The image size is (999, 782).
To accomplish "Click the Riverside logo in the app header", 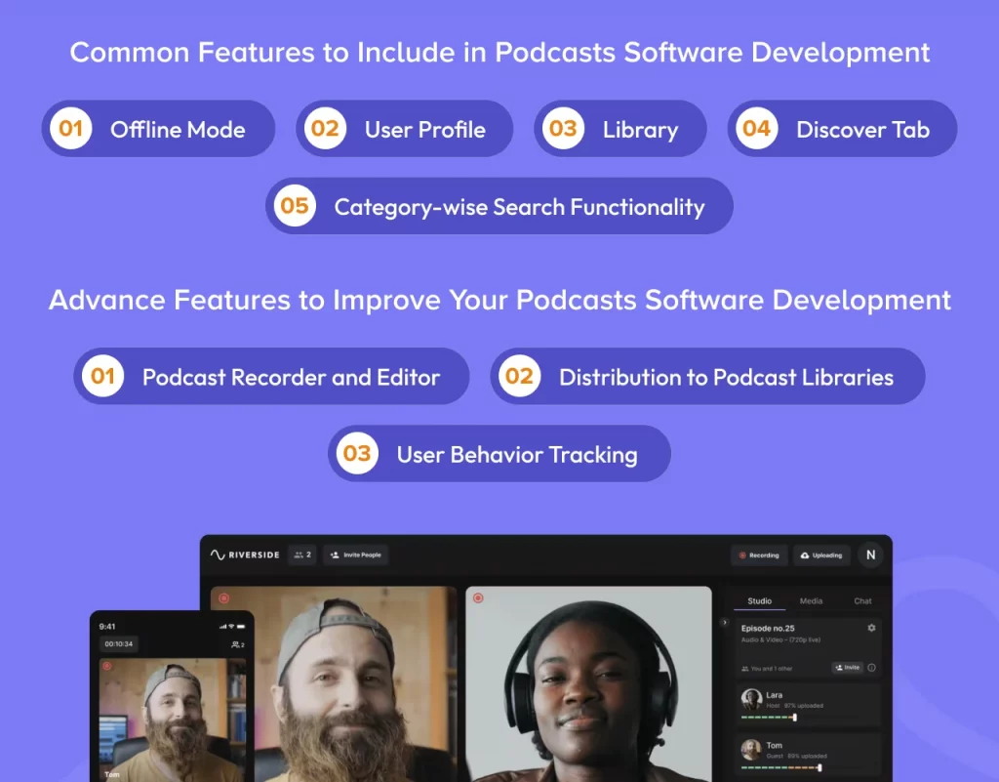I will click(x=245, y=555).
